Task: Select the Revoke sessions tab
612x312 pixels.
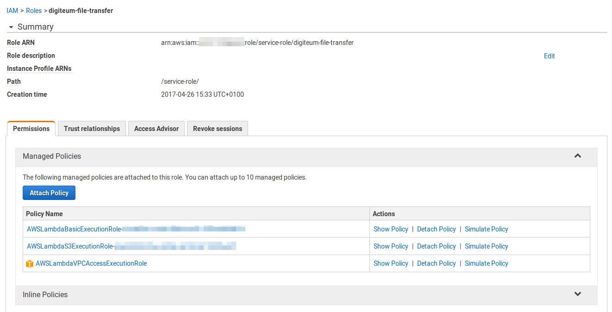Action: coord(217,129)
